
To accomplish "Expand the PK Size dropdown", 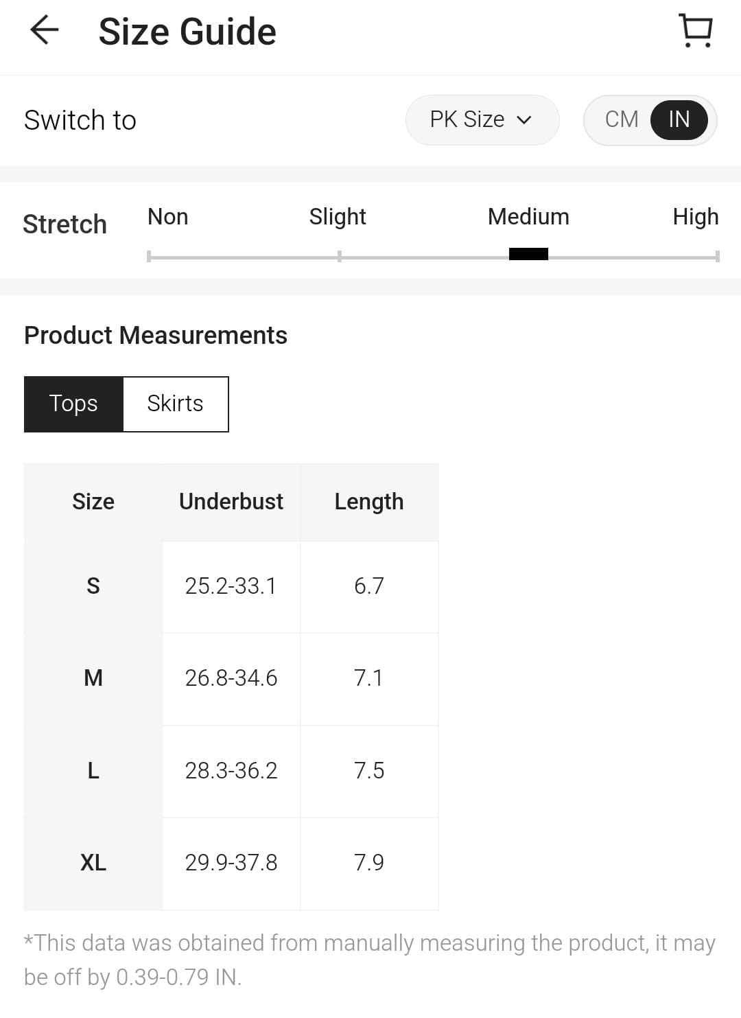I will click(481, 120).
